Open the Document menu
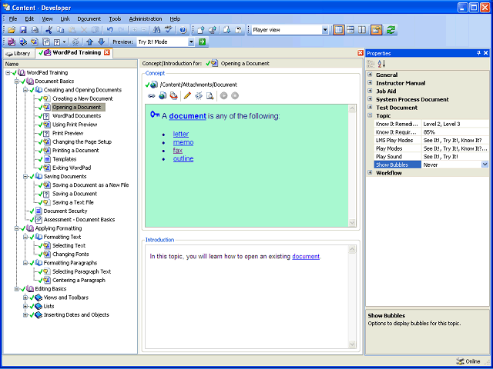The image size is (493, 369). [89, 18]
